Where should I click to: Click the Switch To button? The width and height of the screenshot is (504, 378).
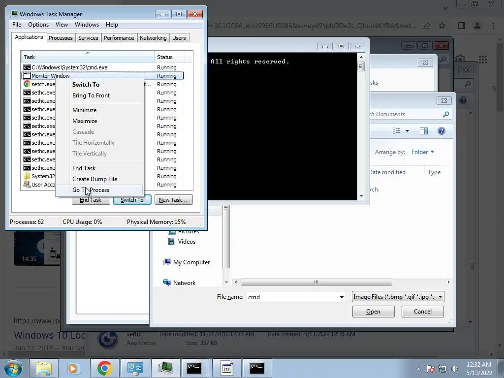pos(132,200)
